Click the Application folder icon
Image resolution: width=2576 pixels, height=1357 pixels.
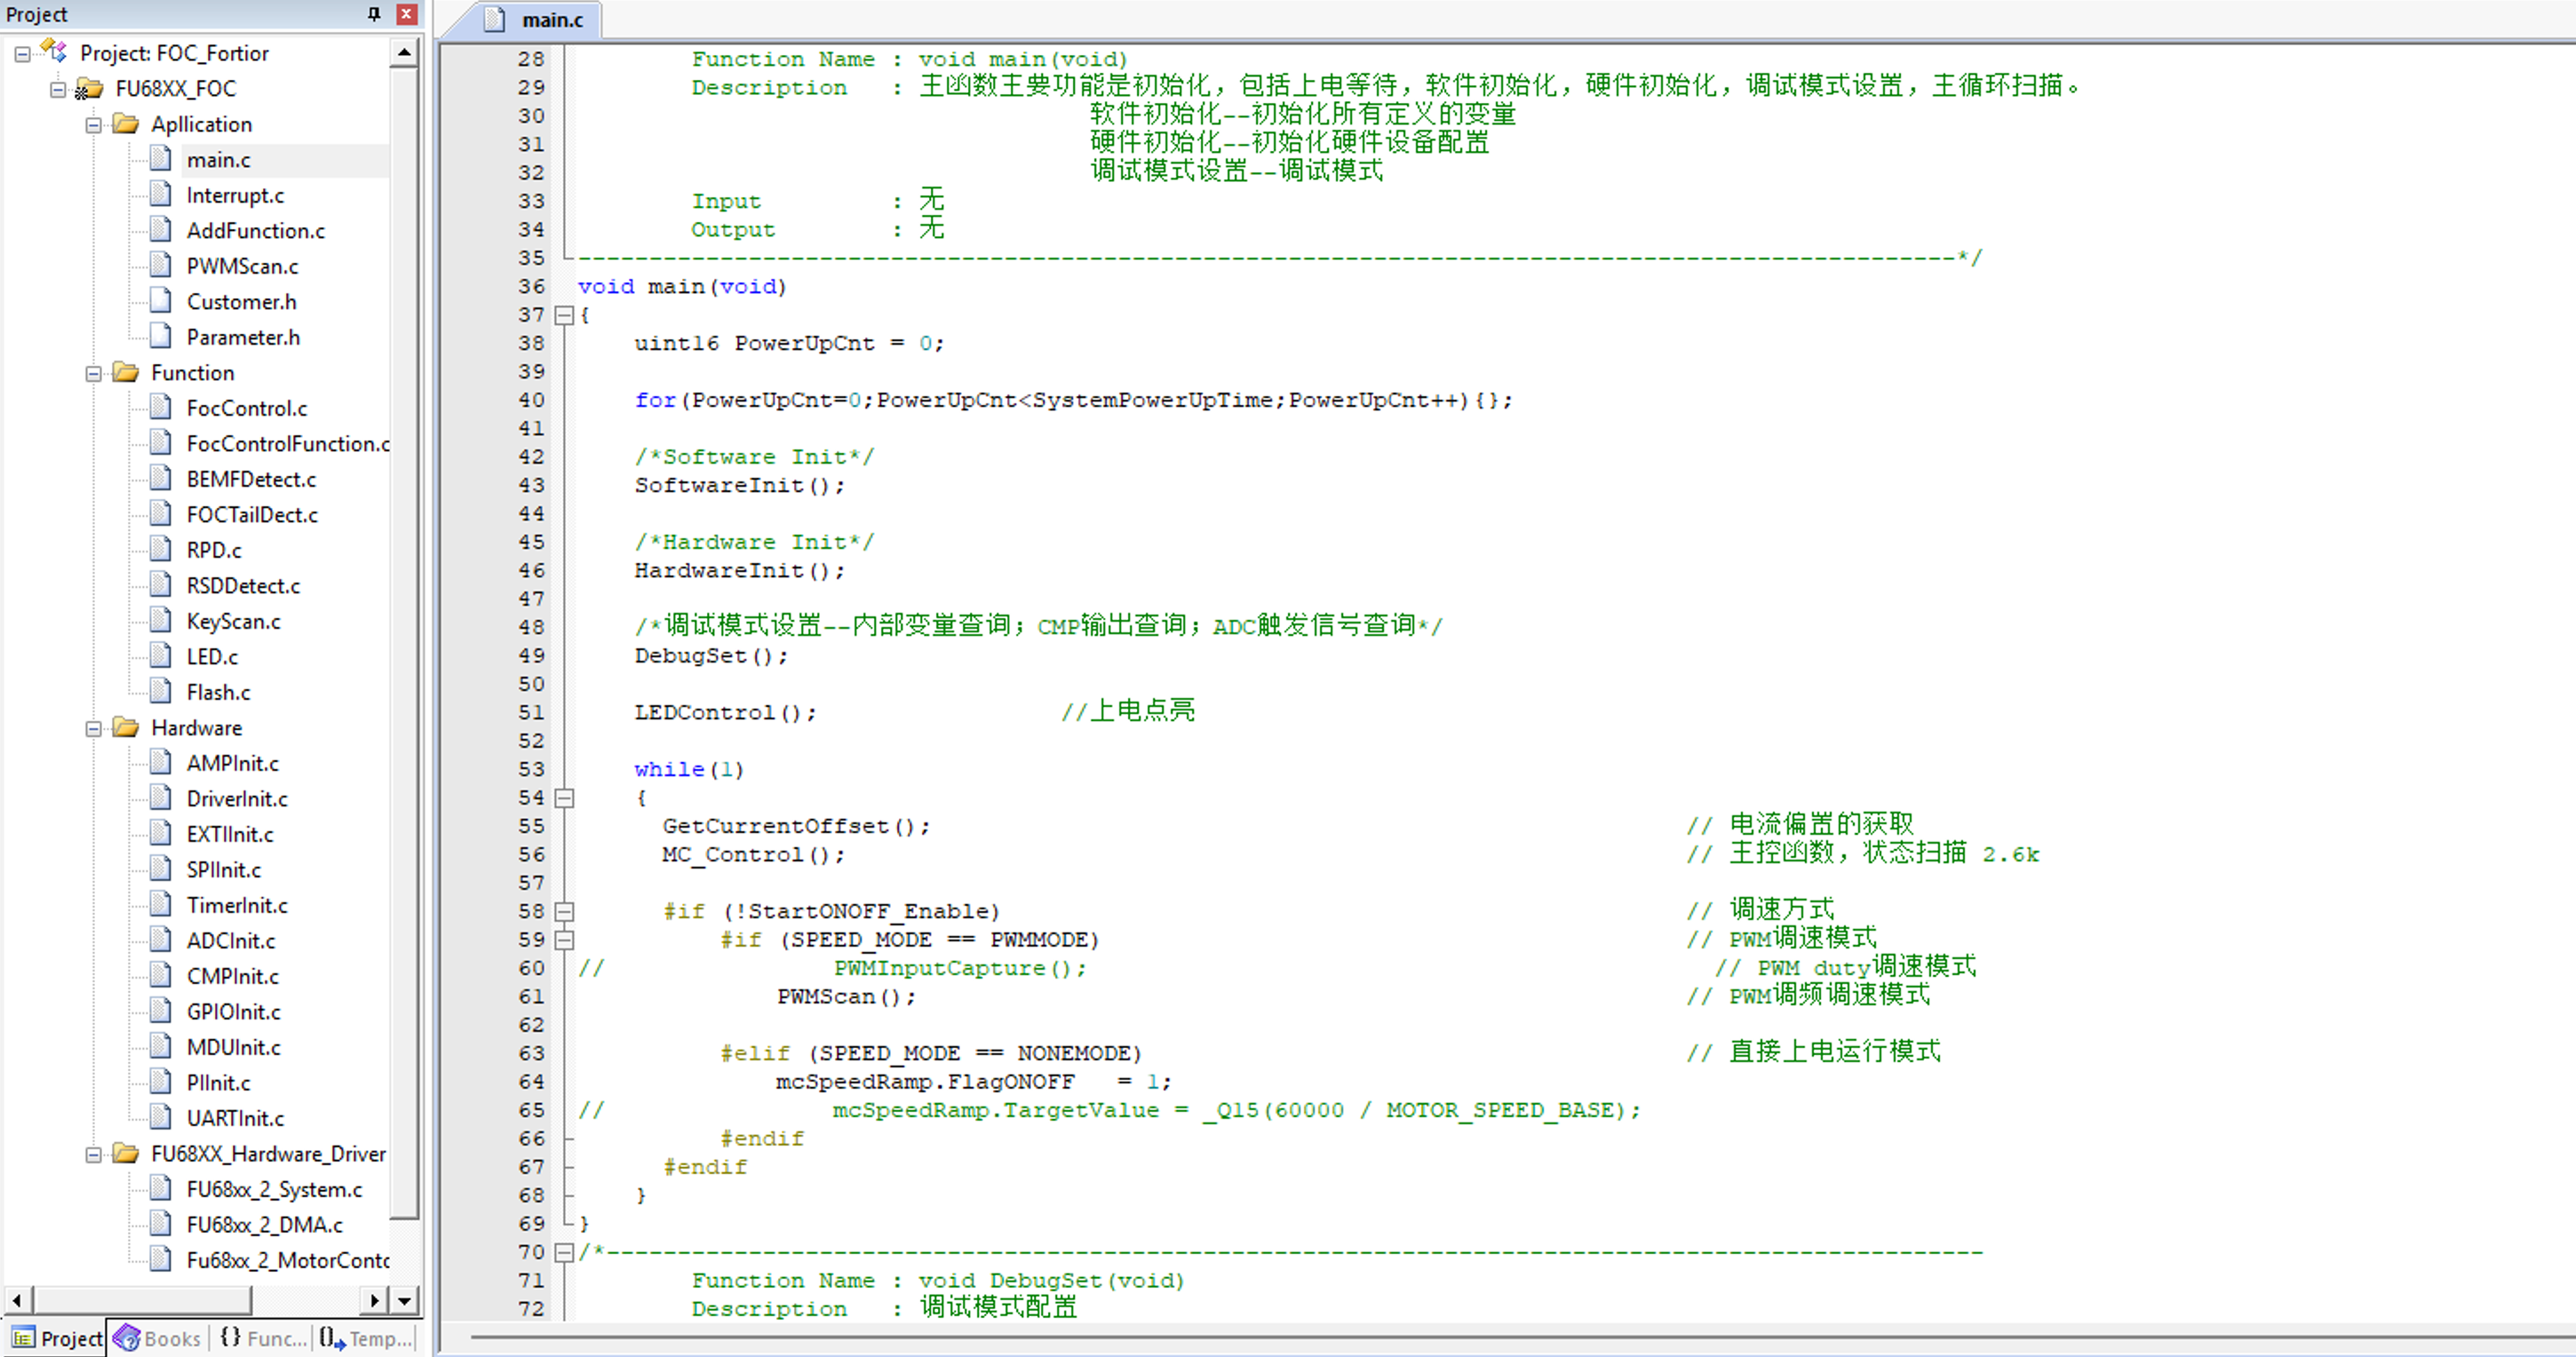click(x=126, y=124)
